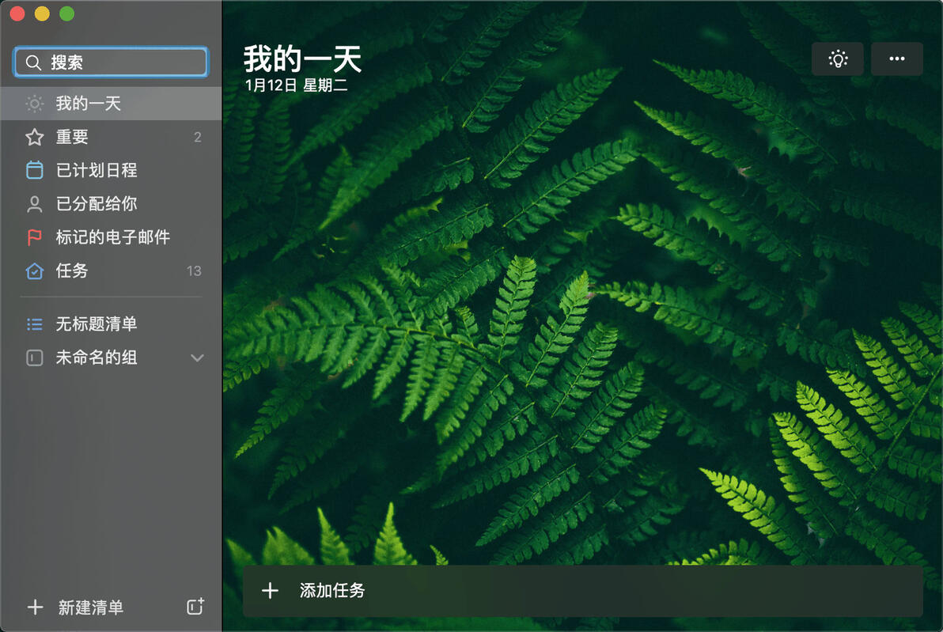The width and height of the screenshot is (943, 632).
Task: Click the plus icon in 添加任务 bar
Action: 270,591
